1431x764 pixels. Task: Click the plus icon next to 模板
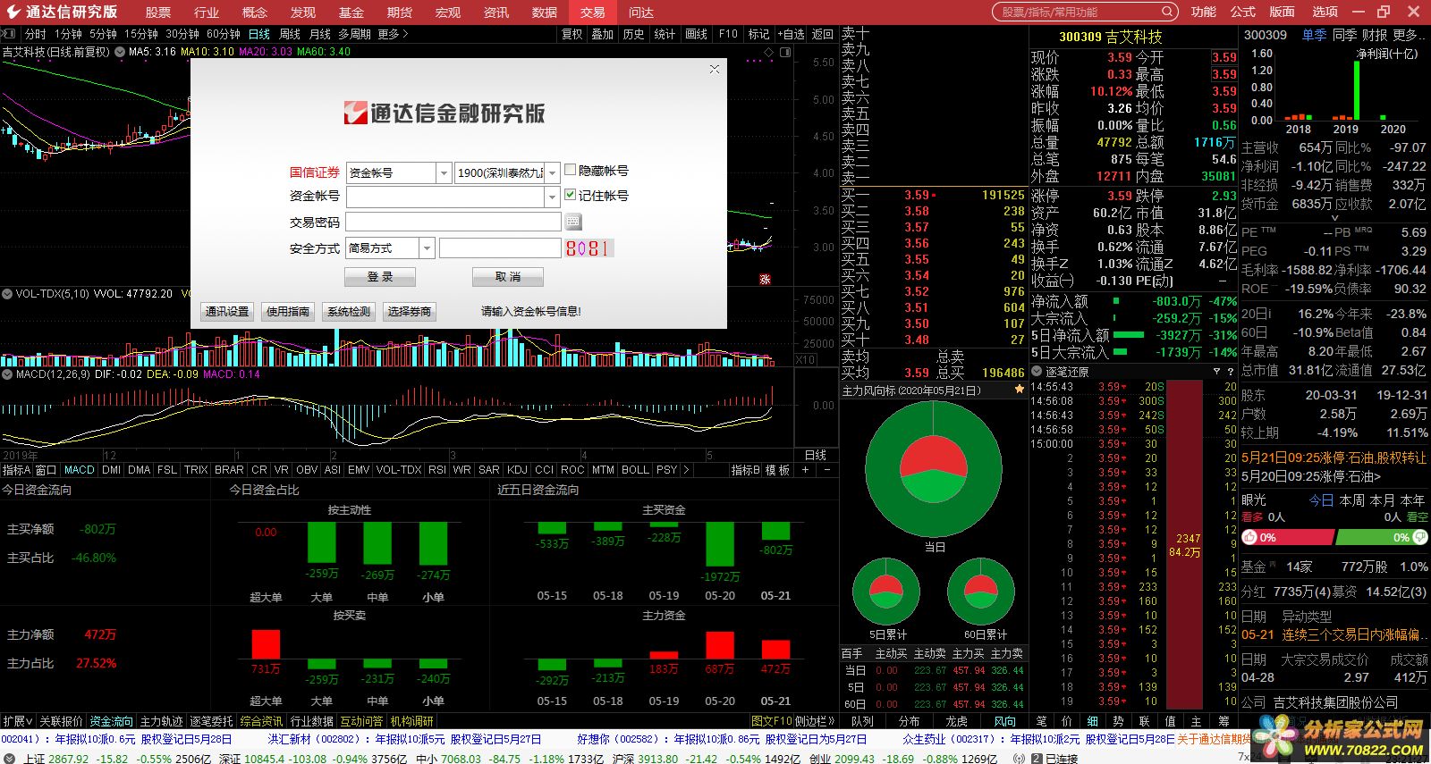click(805, 469)
